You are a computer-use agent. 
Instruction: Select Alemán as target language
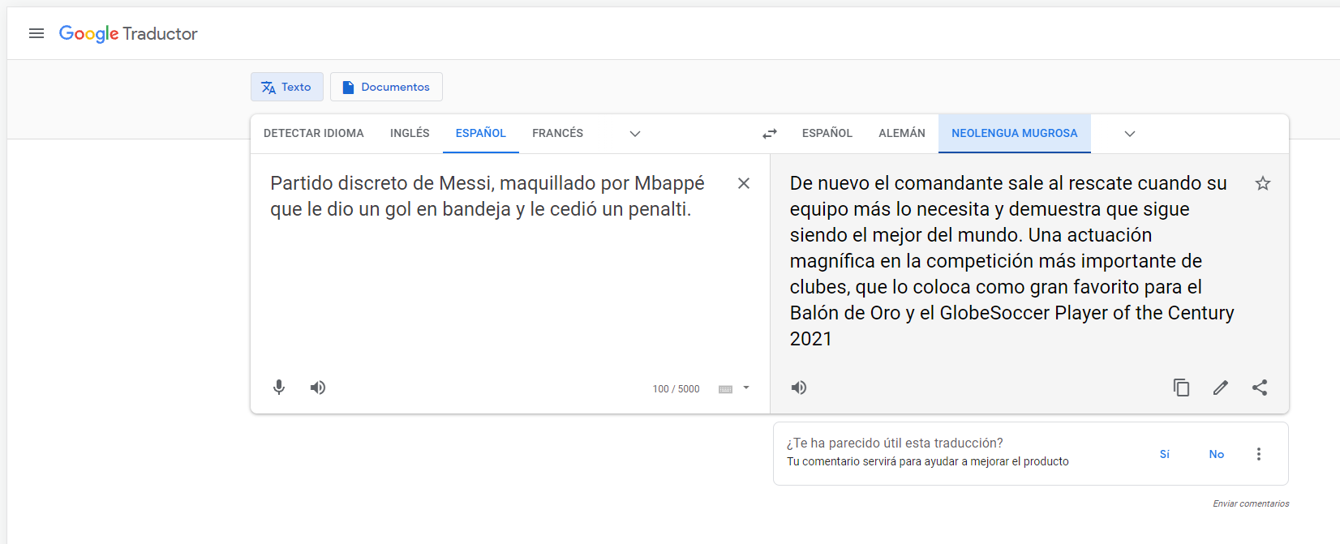pos(902,133)
